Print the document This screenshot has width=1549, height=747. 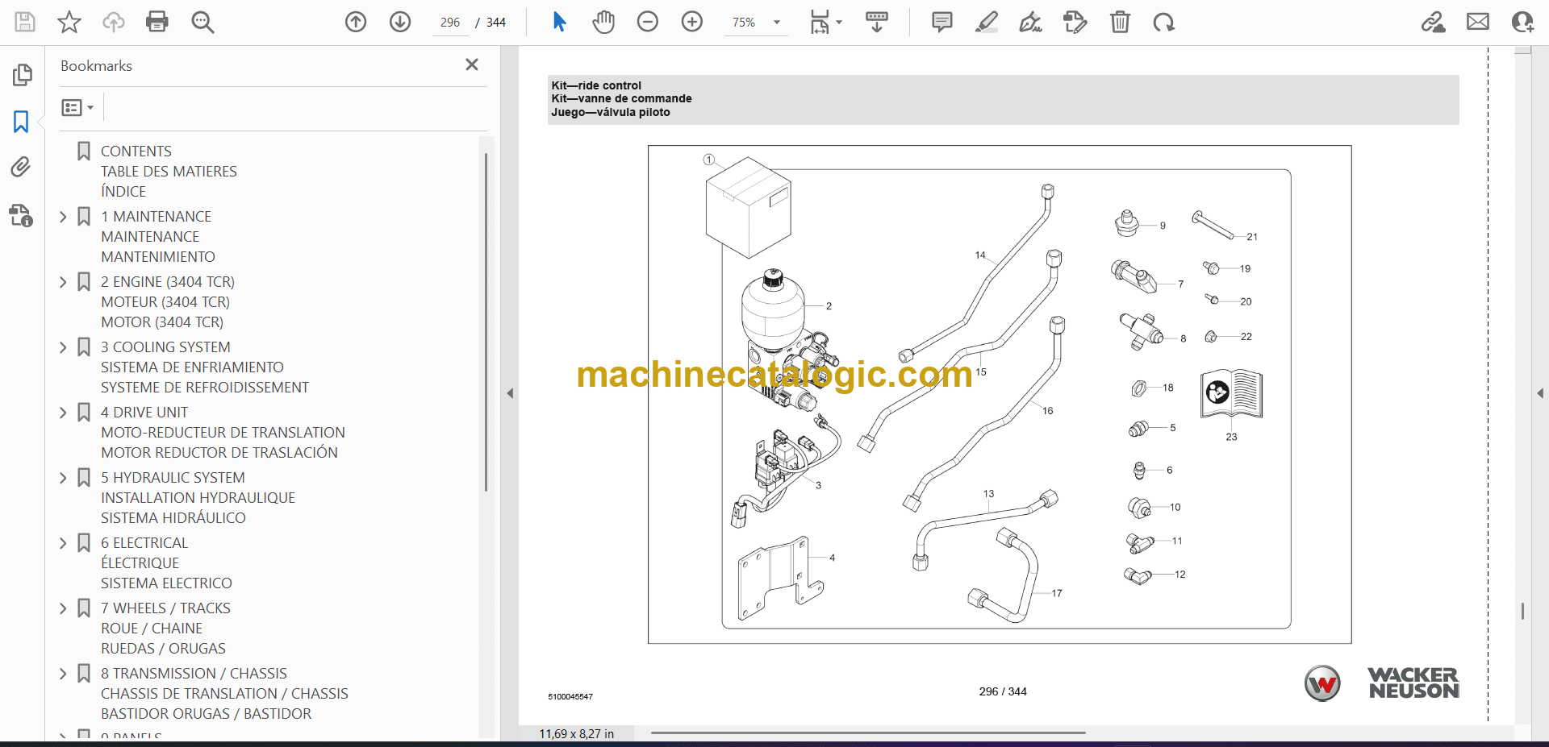[x=157, y=22]
